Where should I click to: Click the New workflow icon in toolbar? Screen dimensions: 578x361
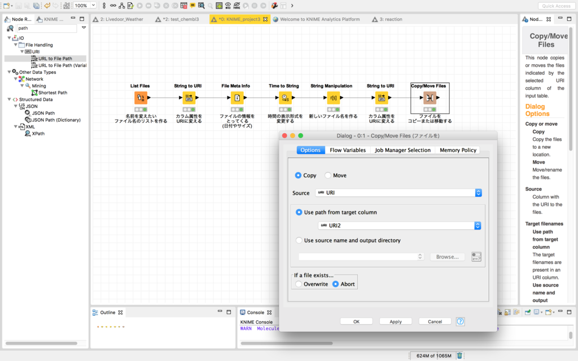click(6, 6)
